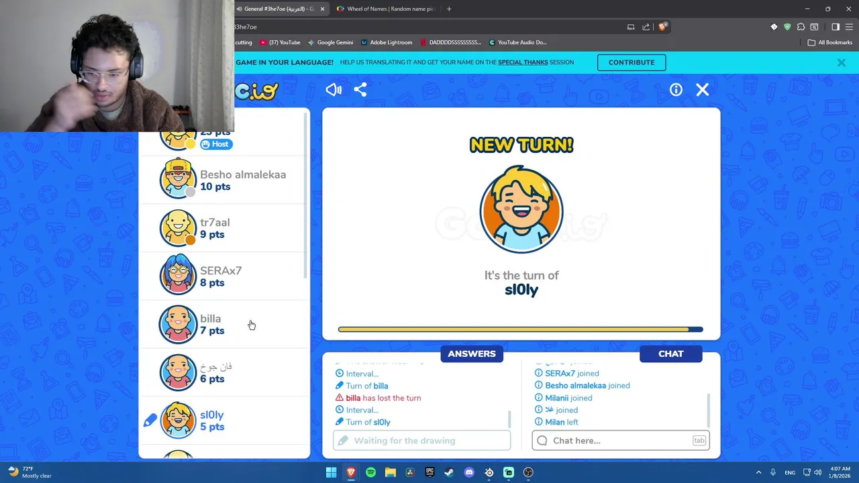Select player billa in list
Image resolution: width=859 pixels, height=483 pixels.
(224, 325)
